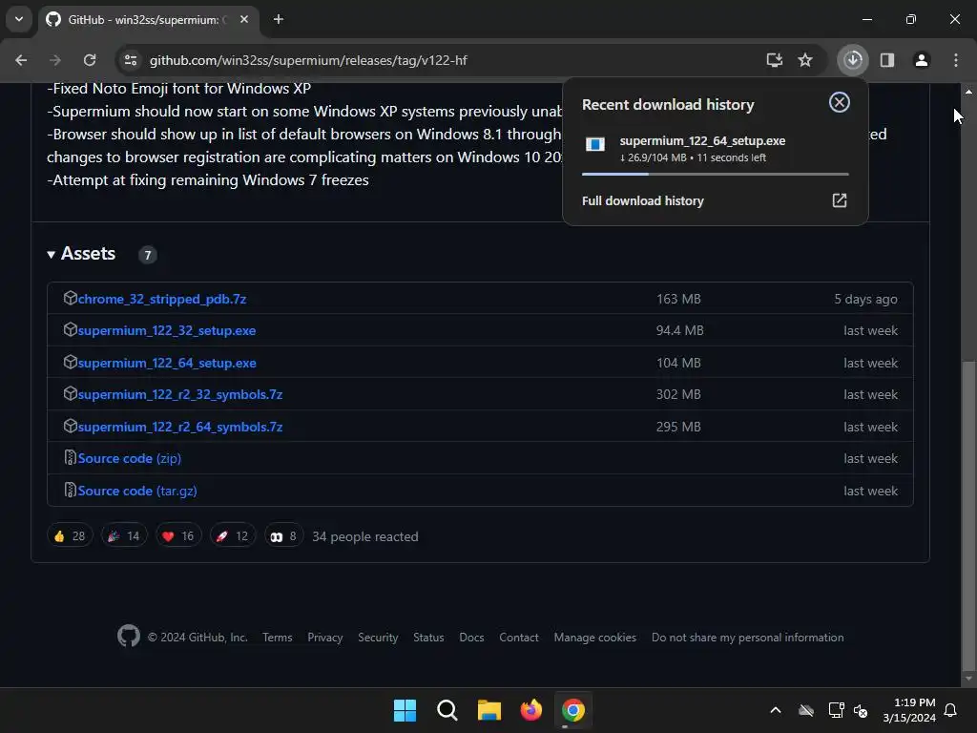The image size is (977, 733).
Task: Download supermium_122_r2_64_symbols.7z
Action: [x=180, y=427]
